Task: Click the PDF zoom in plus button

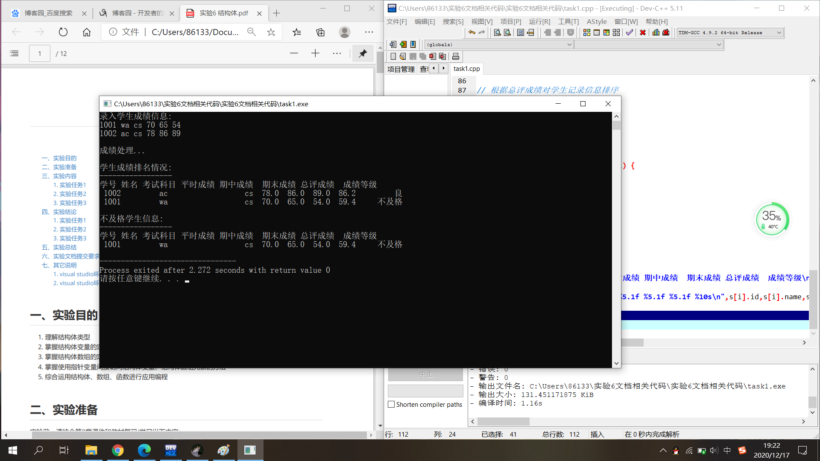Action: 315,53
